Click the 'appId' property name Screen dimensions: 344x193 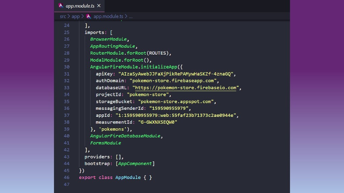(x=103, y=115)
